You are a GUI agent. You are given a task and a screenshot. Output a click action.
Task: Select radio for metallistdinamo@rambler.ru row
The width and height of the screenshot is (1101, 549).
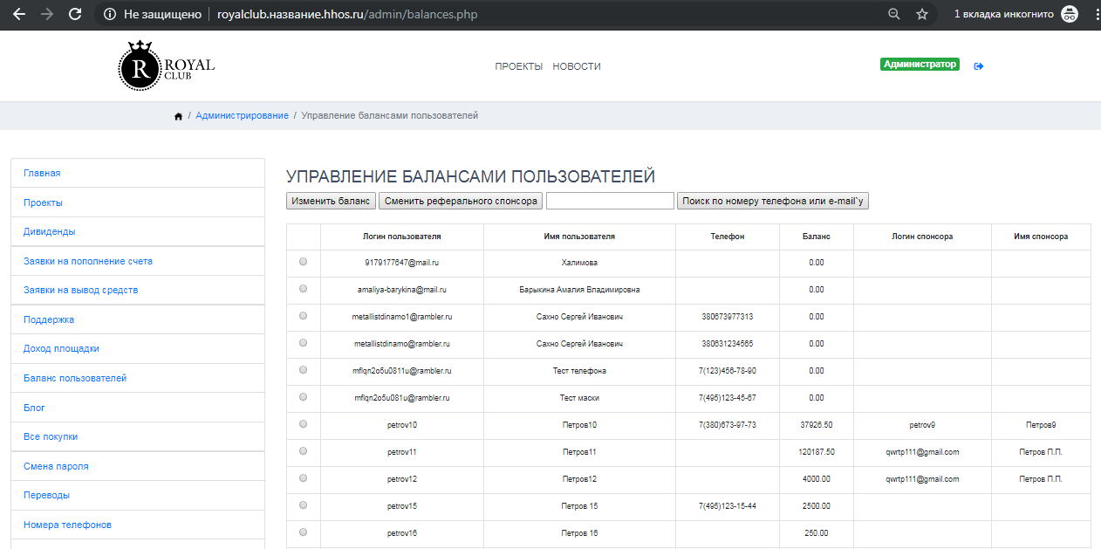[x=304, y=342]
